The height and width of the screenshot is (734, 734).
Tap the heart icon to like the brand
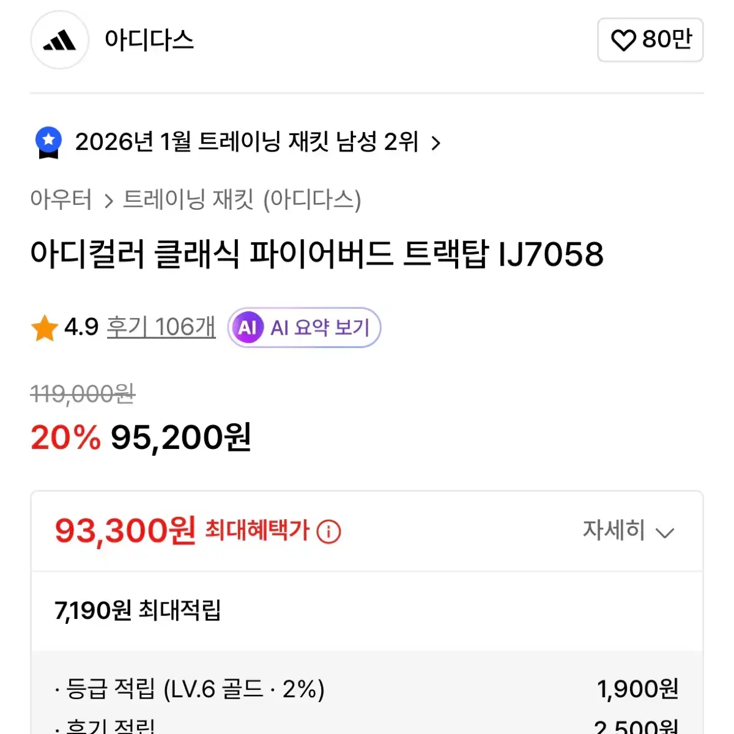click(x=623, y=40)
